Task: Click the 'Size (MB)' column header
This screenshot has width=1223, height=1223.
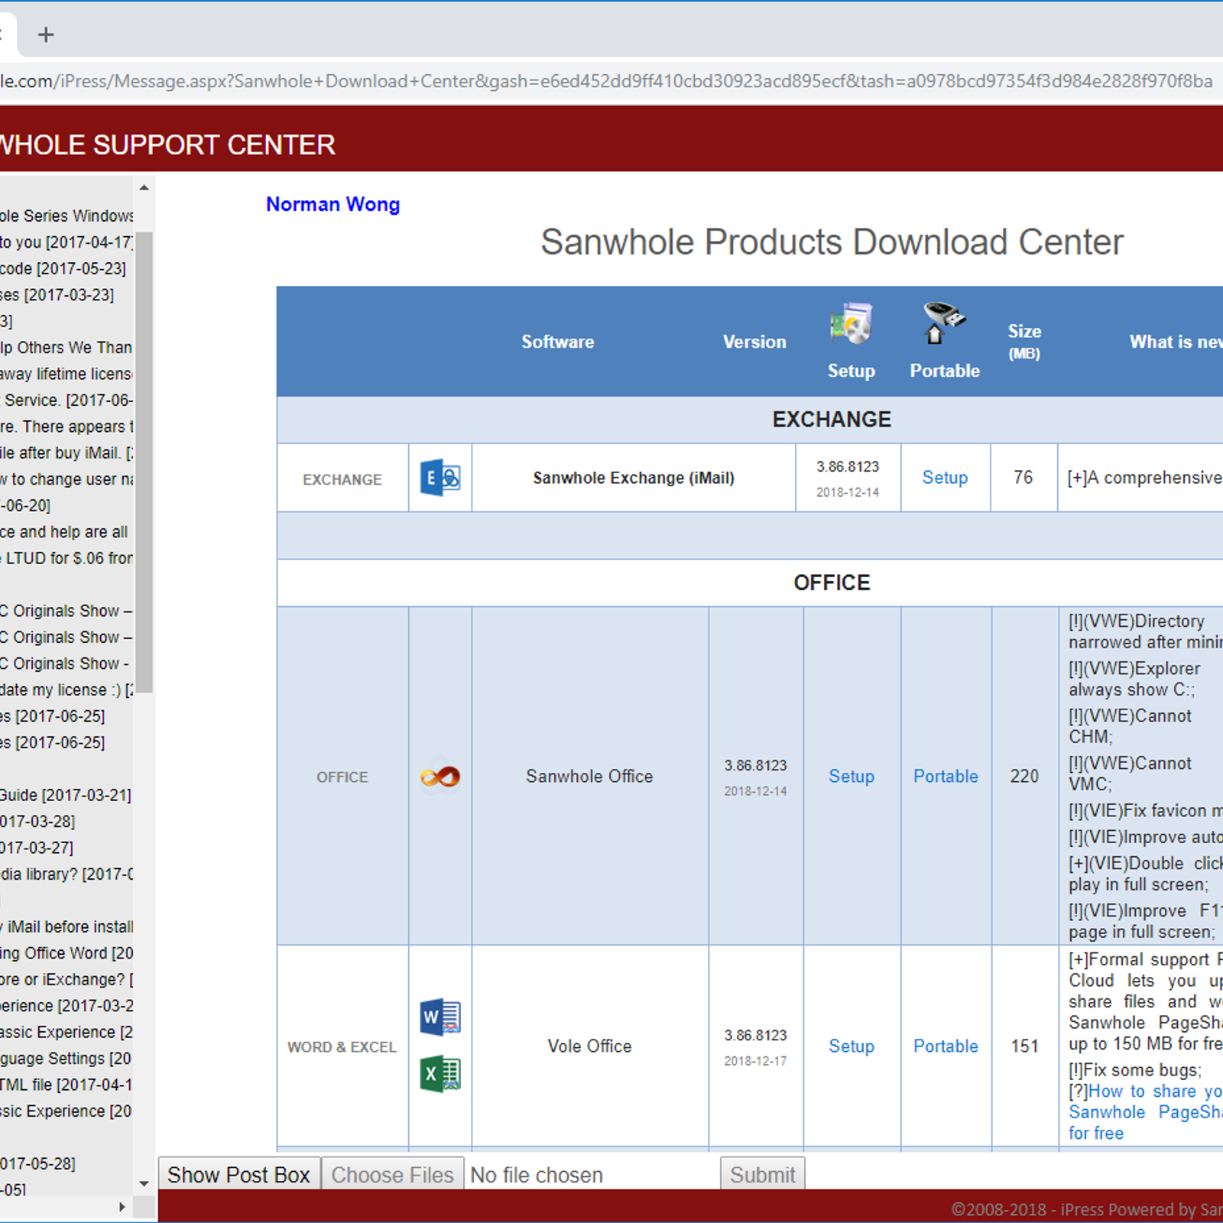Action: tap(1024, 342)
